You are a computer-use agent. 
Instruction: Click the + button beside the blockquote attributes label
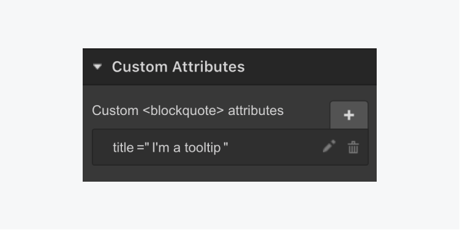coord(349,115)
